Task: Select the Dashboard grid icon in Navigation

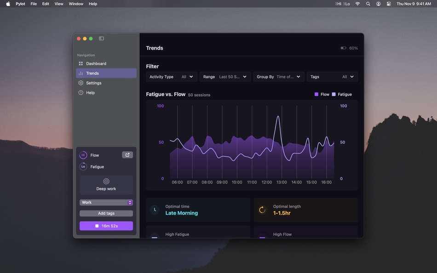Action: coord(81,63)
